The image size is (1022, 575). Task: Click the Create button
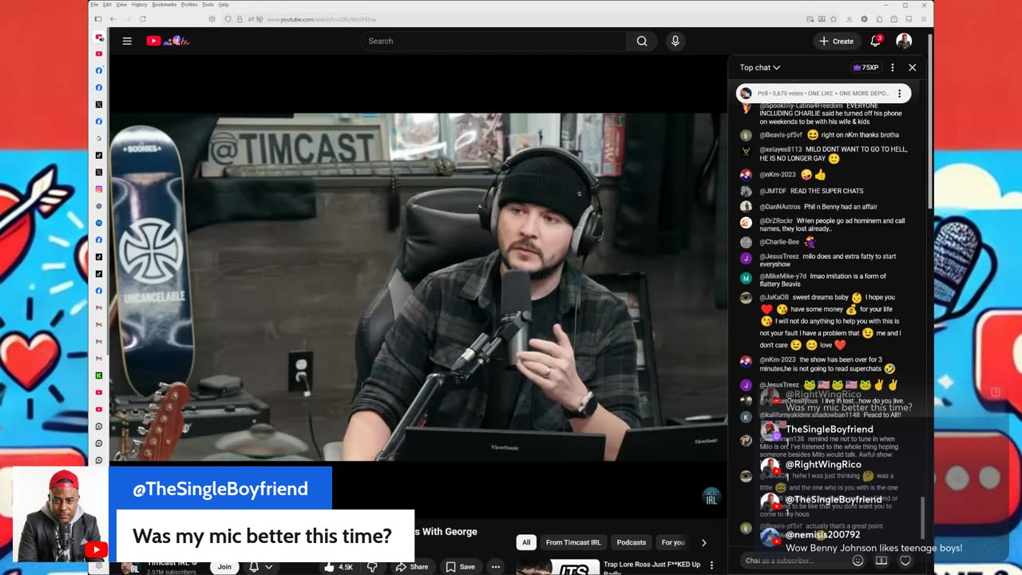836,41
